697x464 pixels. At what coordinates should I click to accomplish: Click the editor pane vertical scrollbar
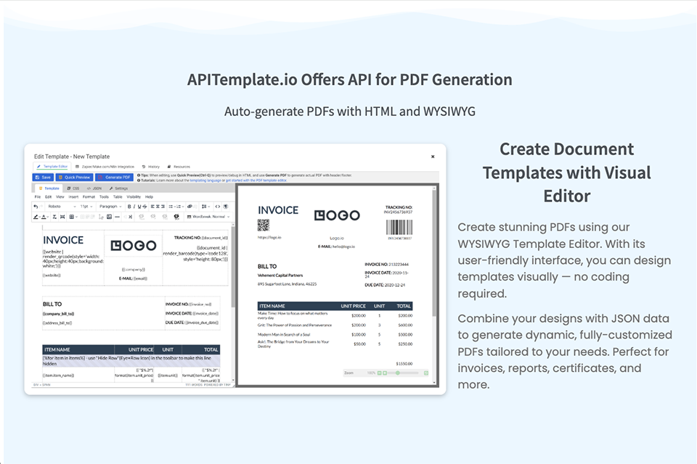(232, 266)
